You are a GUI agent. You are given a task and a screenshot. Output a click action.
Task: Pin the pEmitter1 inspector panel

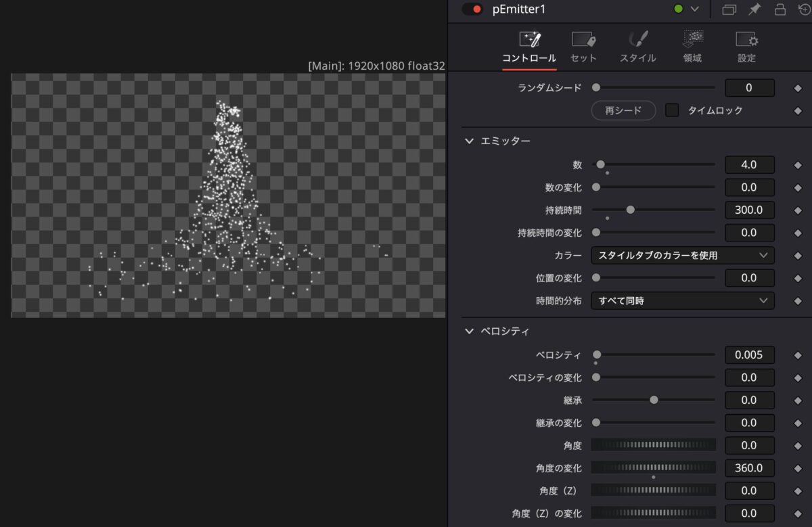pyautogui.click(x=755, y=9)
